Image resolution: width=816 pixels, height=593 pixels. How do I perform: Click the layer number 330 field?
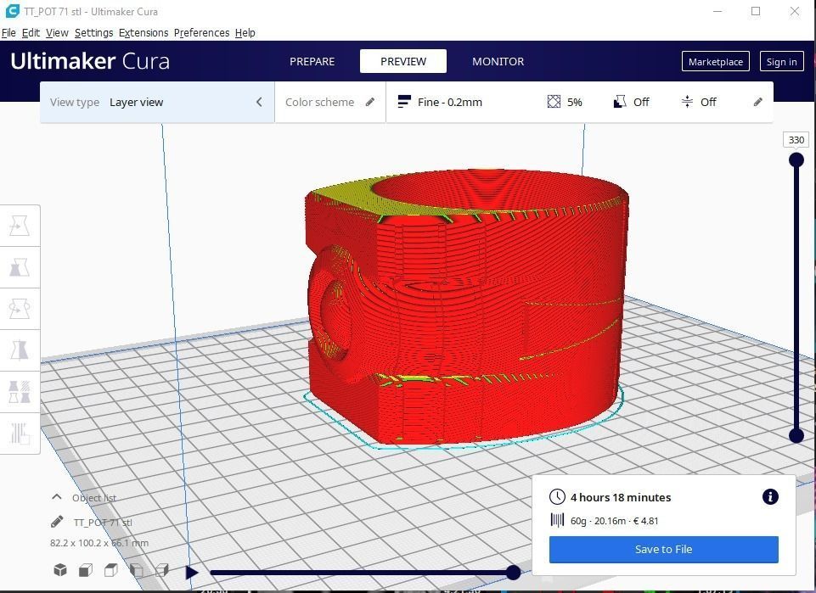[796, 140]
